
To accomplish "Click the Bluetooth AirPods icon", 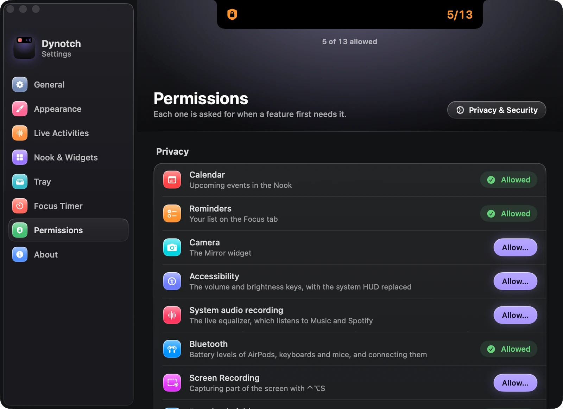I will click(x=172, y=349).
